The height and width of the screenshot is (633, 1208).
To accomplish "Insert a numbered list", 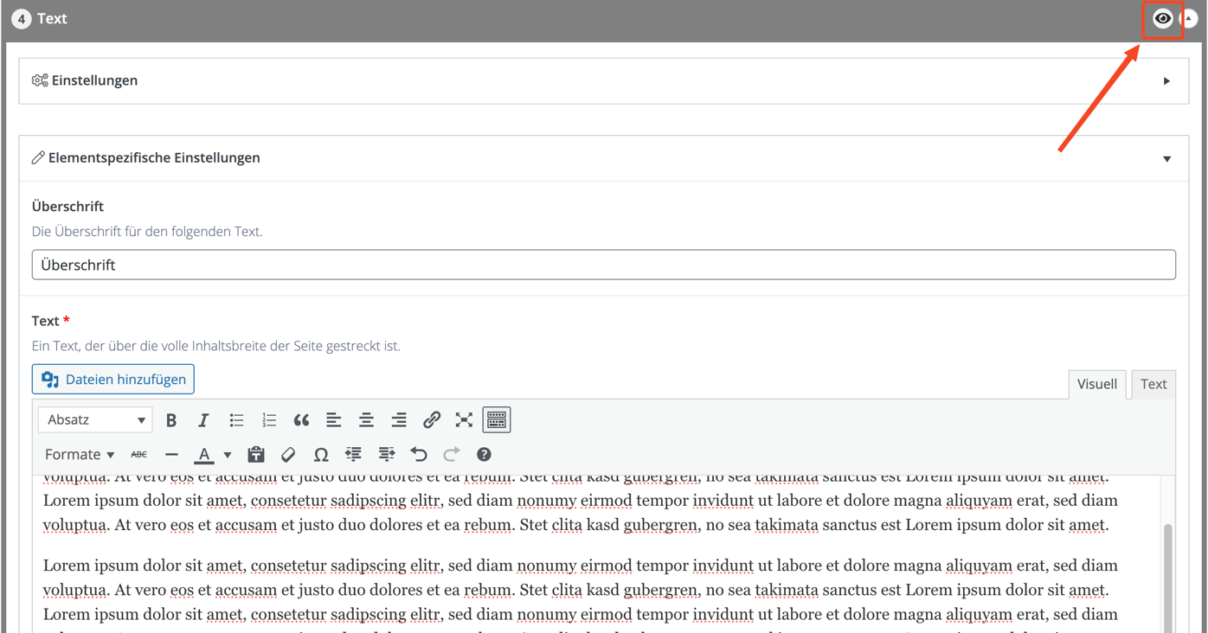I will click(x=269, y=420).
